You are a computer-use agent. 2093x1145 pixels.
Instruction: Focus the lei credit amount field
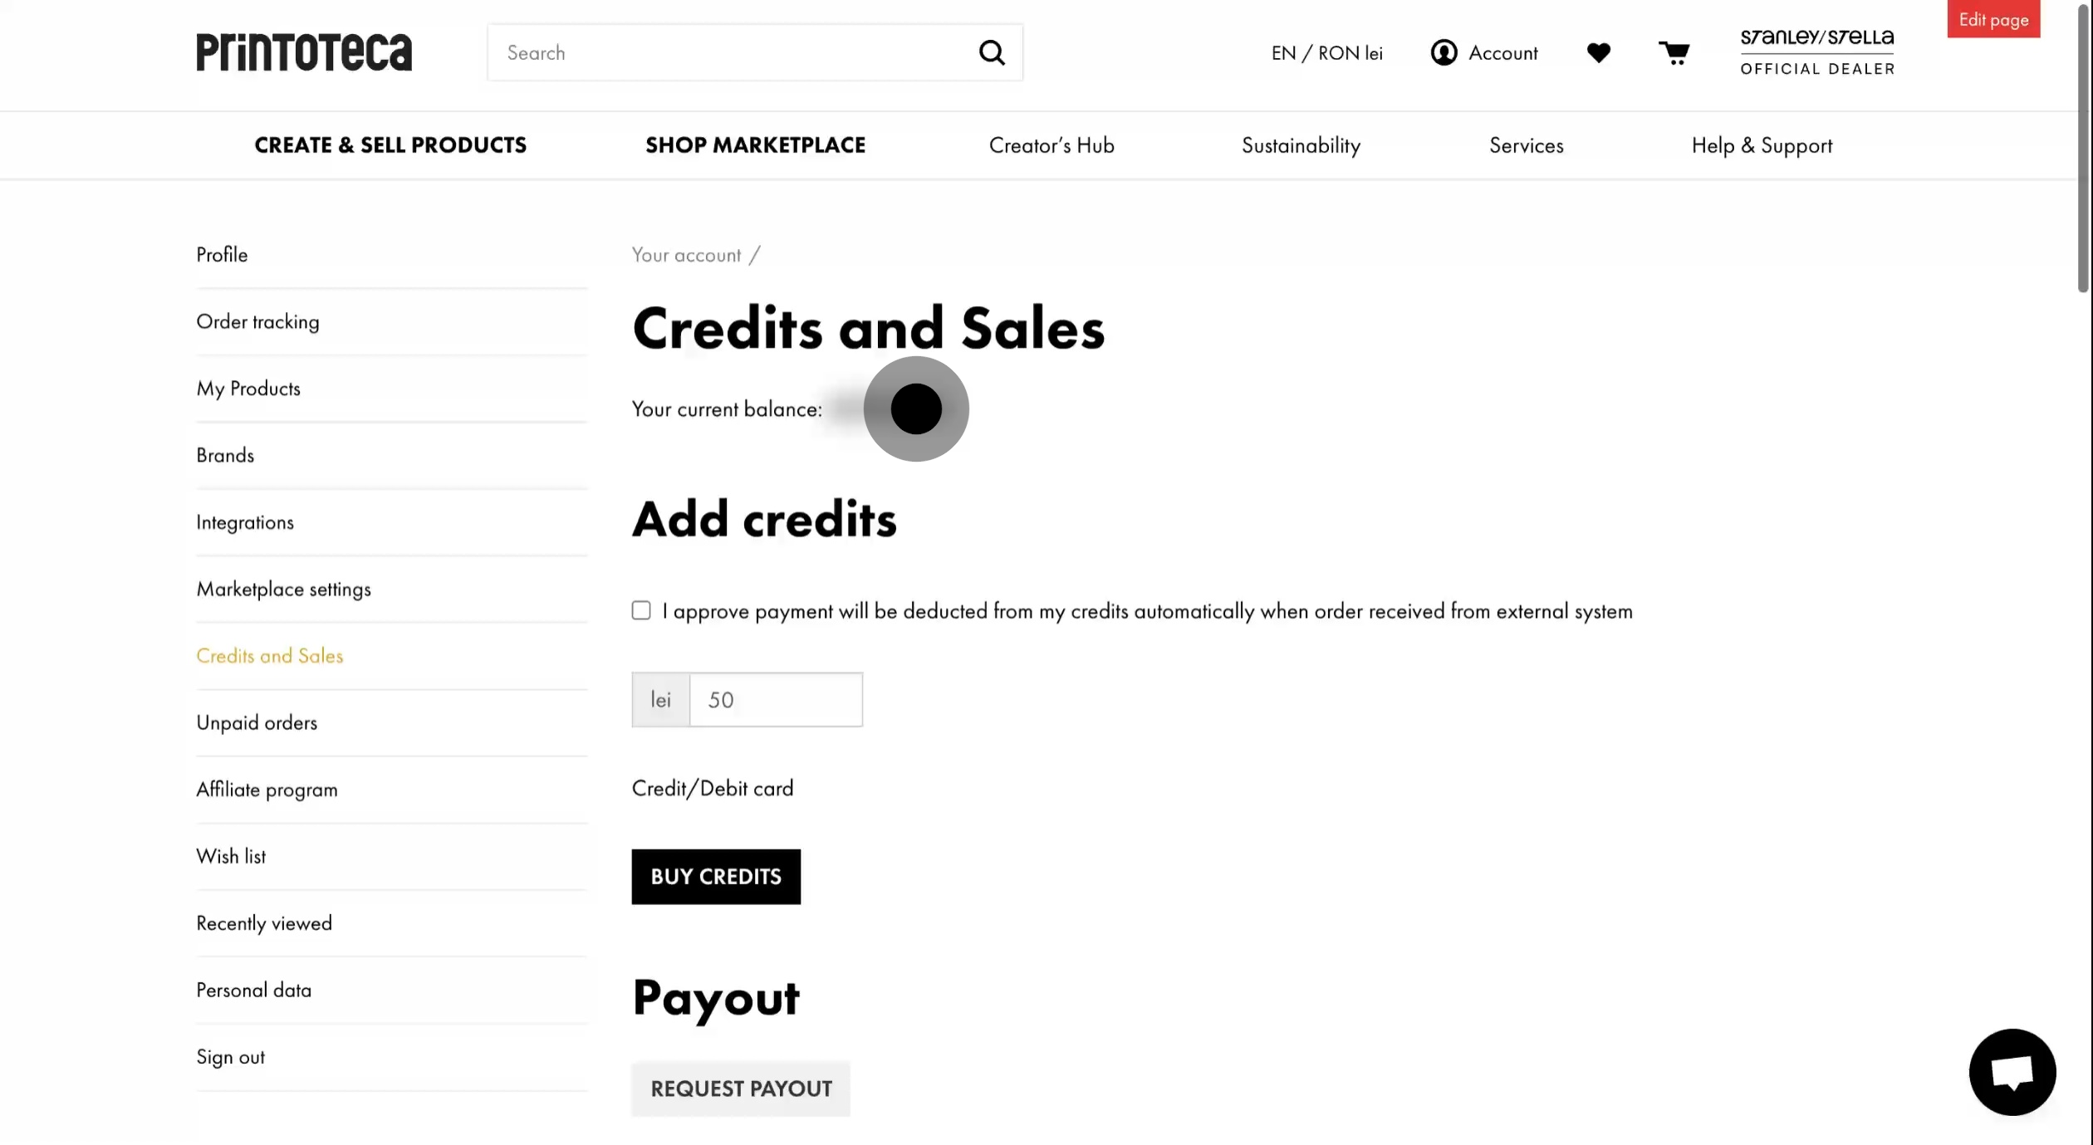click(x=775, y=700)
